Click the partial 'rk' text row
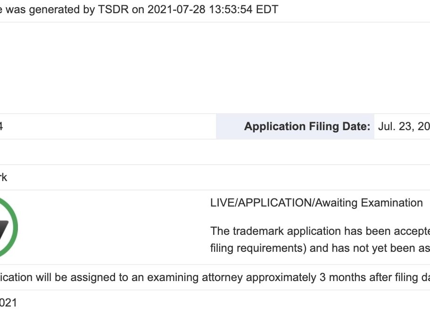 (x=4, y=177)
